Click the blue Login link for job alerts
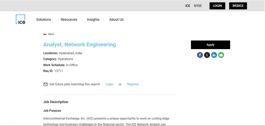 (x=109, y=84)
